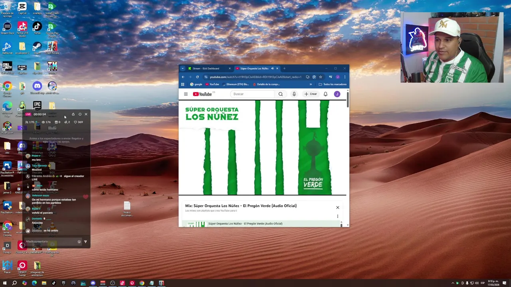The image size is (511, 287).
Task: Open Ethereum (ETH) Blo... bookmark
Action: (236, 85)
